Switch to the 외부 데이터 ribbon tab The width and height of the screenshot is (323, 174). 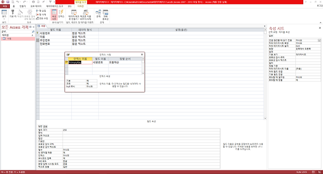pyautogui.click(x=36, y=6)
